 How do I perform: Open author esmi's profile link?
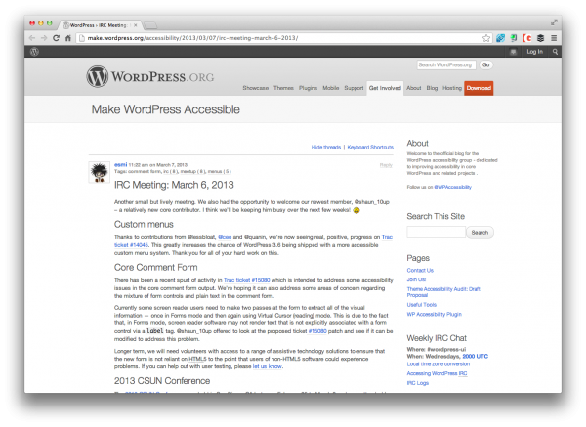[120, 164]
